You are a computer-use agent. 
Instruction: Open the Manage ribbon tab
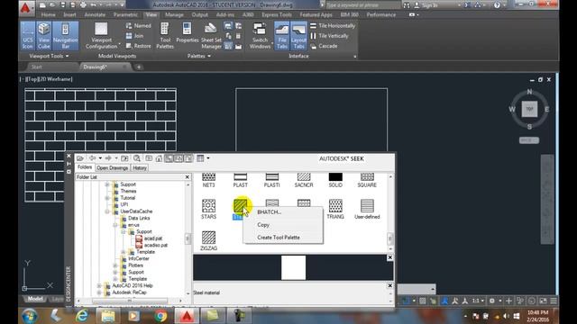[x=174, y=14]
